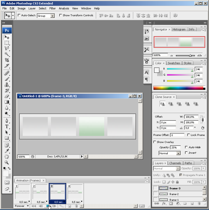Select the Brush tool

click(7, 79)
